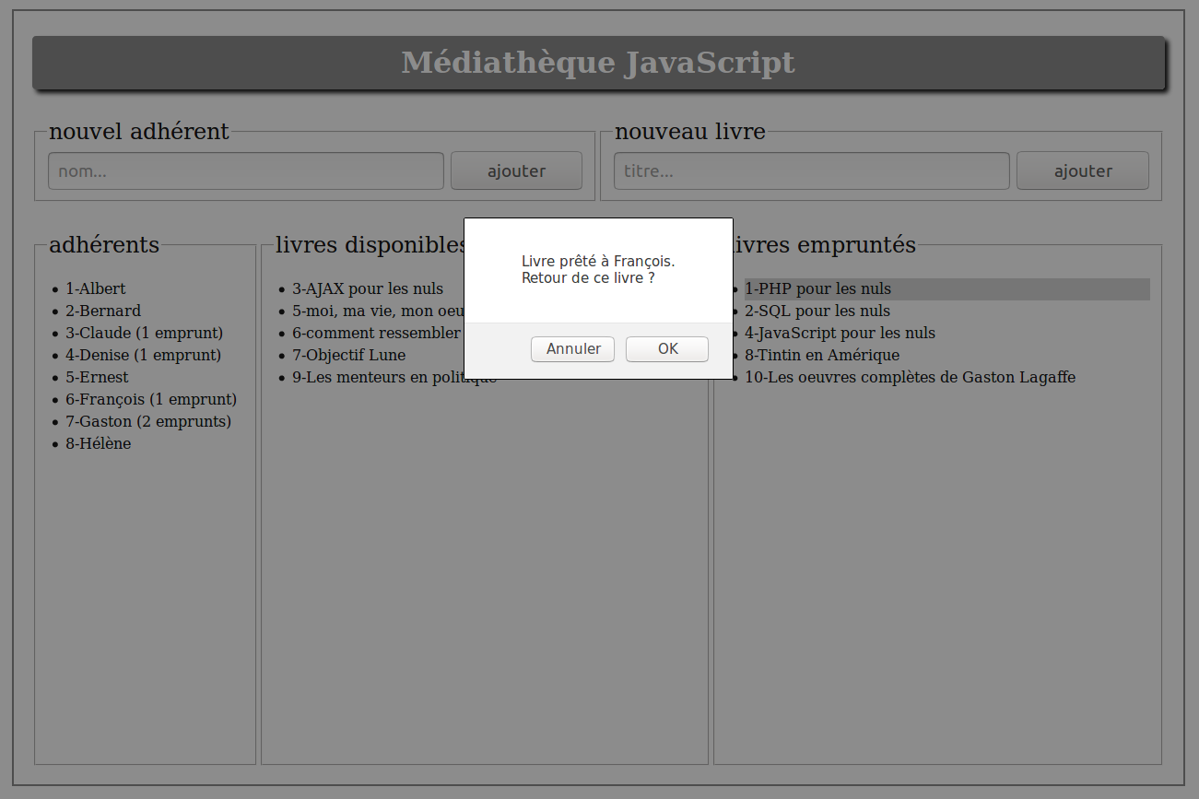The image size is (1199, 799).
Task: Click the nouveau livre title input field
Action: coord(811,171)
